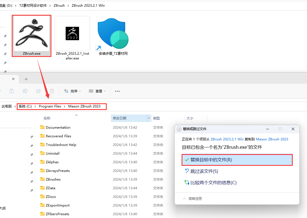
Task: Open the more options (...) menu
Action: (117, 91)
